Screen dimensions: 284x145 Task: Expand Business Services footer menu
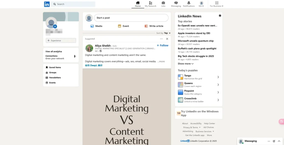205,131
